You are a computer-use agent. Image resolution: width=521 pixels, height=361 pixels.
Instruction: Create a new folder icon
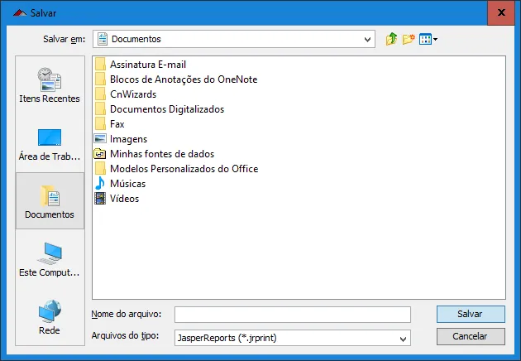(x=409, y=39)
